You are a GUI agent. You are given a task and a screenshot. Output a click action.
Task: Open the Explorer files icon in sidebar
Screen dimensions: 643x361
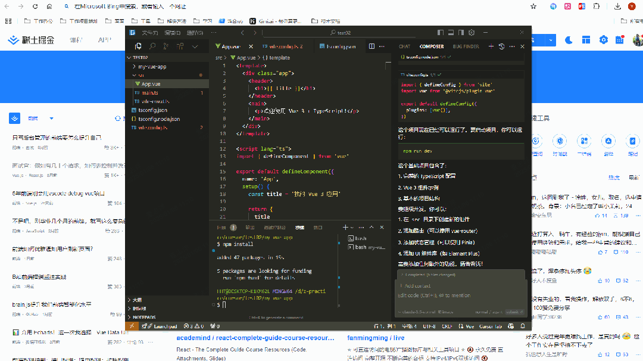coord(138,46)
